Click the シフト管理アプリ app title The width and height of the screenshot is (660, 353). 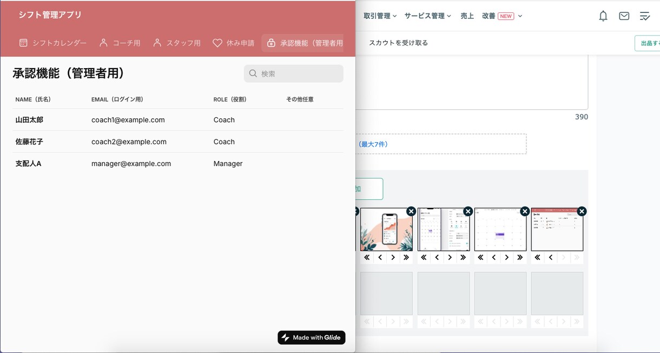pyautogui.click(x=50, y=15)
